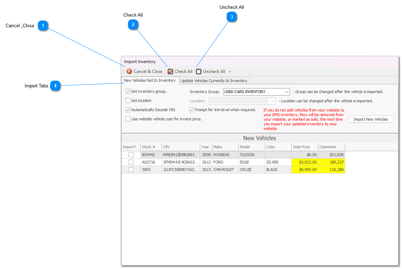Click the Model column header
Screen dimensions: 402x269
[x=251, y=147]
